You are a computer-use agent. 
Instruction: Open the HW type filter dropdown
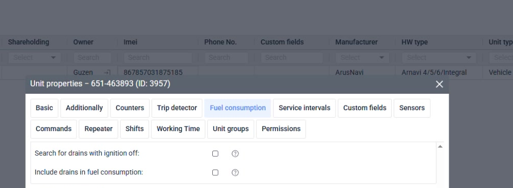coord(439,58)
